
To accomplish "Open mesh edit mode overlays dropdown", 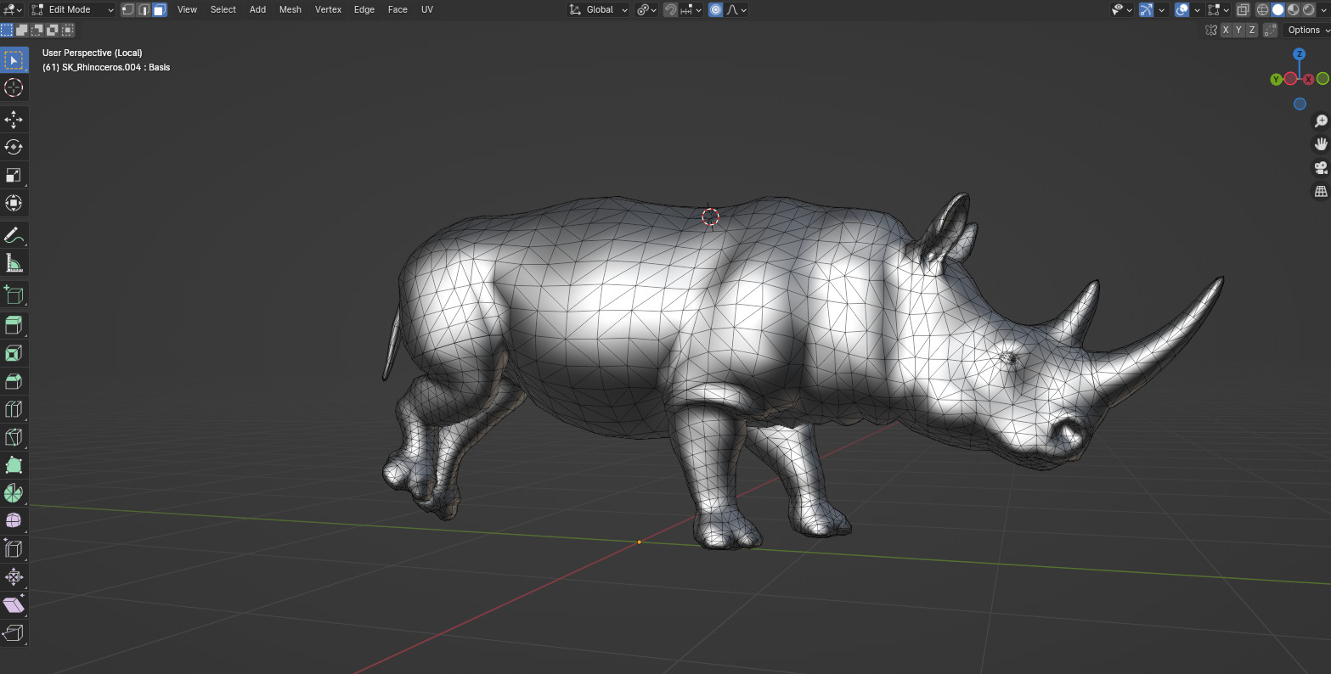I will [1219, 9].
